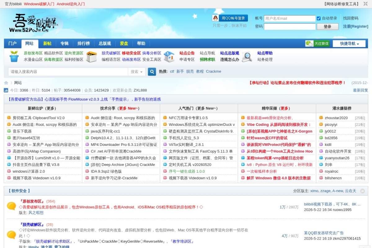372x248 pixels.
Task: Click icon before java反序列化-cc1 post
Action: 87,131
